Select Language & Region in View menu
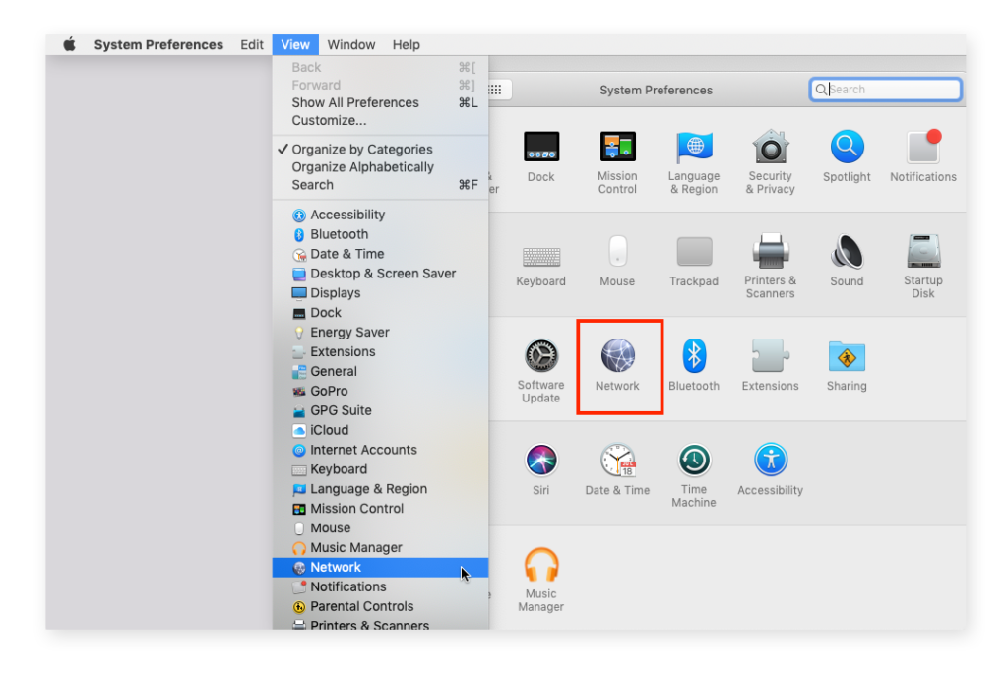The width and height of the screenshot is (1008, 678). coord(381,489)
